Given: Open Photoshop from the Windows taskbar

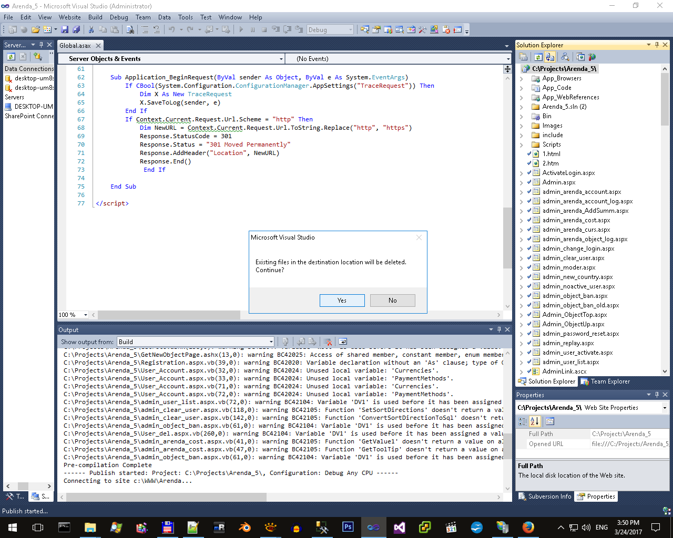Looking at the screenshot, I should [348, 527].
